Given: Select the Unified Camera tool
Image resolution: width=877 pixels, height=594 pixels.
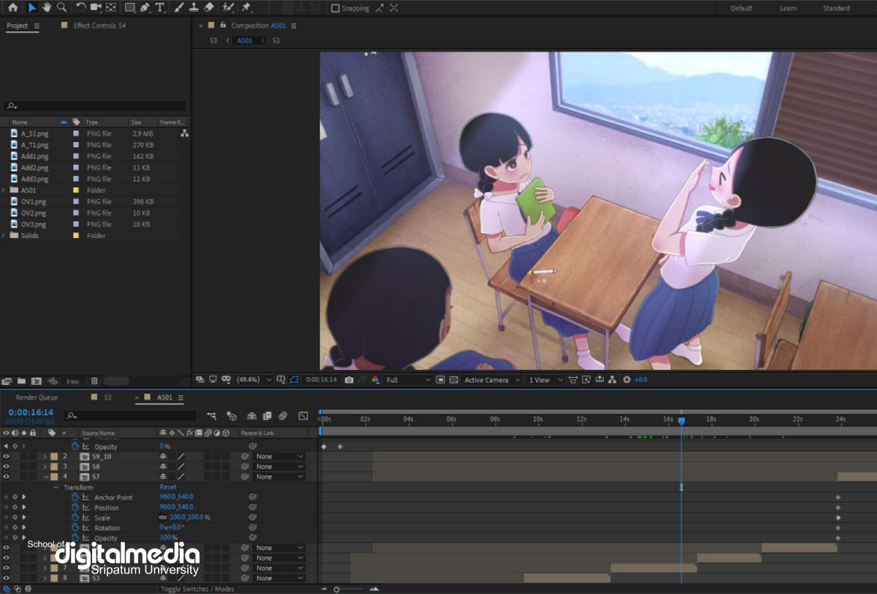Looking at the screenshot, I should pyautogui.click(x=96, y=7).
